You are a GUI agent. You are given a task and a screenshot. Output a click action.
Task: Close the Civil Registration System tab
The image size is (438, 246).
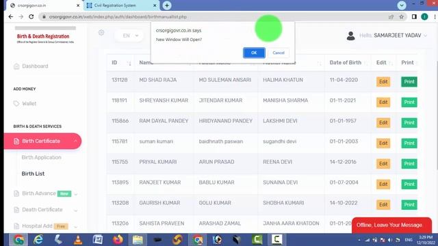[155, 5]
